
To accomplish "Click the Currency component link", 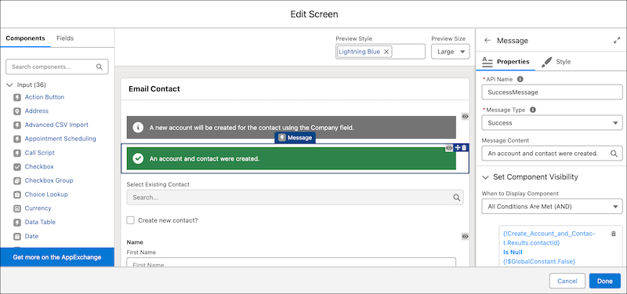I will [38, 208].
